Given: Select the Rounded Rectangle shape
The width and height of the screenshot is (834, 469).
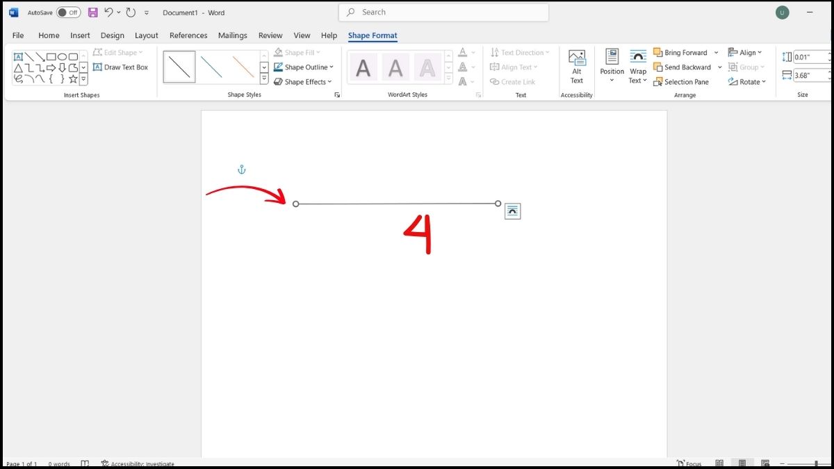Looking at the screenshot, I should pos(73,56).
